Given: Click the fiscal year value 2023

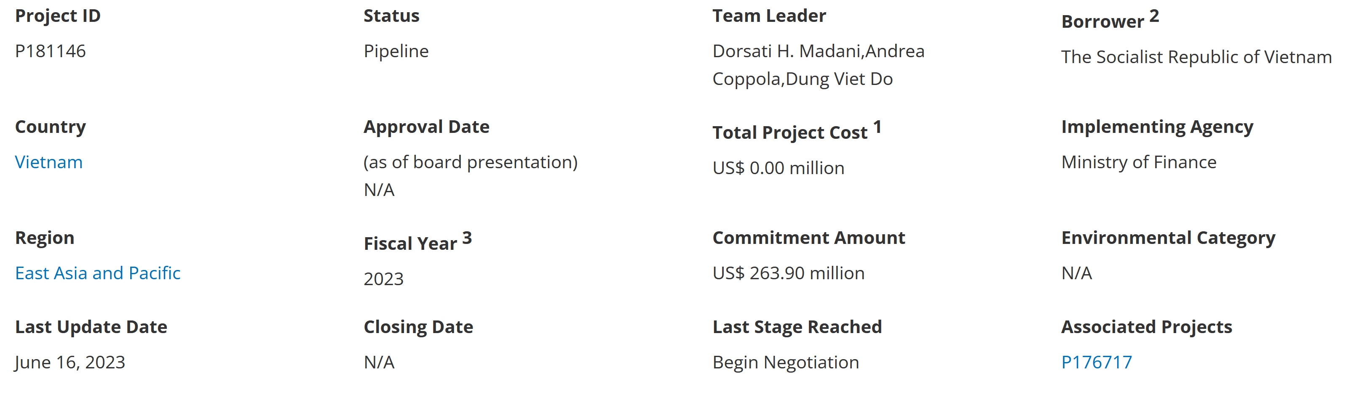Looking at the screenshot, I should (383, 279).
